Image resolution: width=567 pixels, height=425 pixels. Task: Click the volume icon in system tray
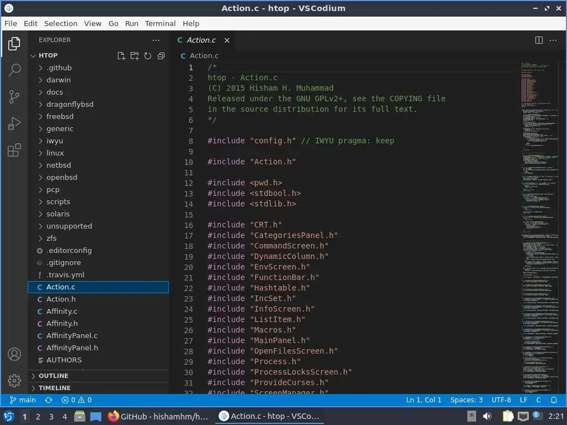[x=487, y=416]
